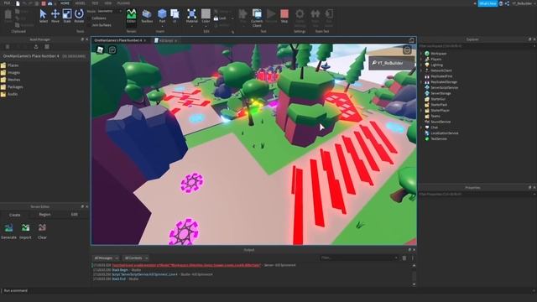Click the new file icon in quick access

[18, 3]
